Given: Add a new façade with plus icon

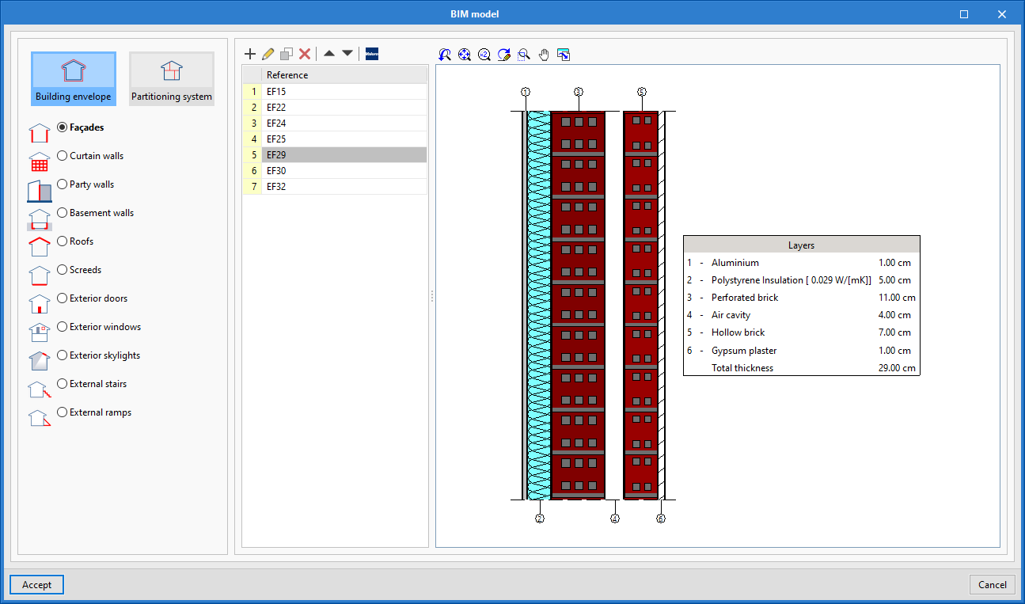Looking at the screenshot, I should pyautogui.click(x=250, y=54).
